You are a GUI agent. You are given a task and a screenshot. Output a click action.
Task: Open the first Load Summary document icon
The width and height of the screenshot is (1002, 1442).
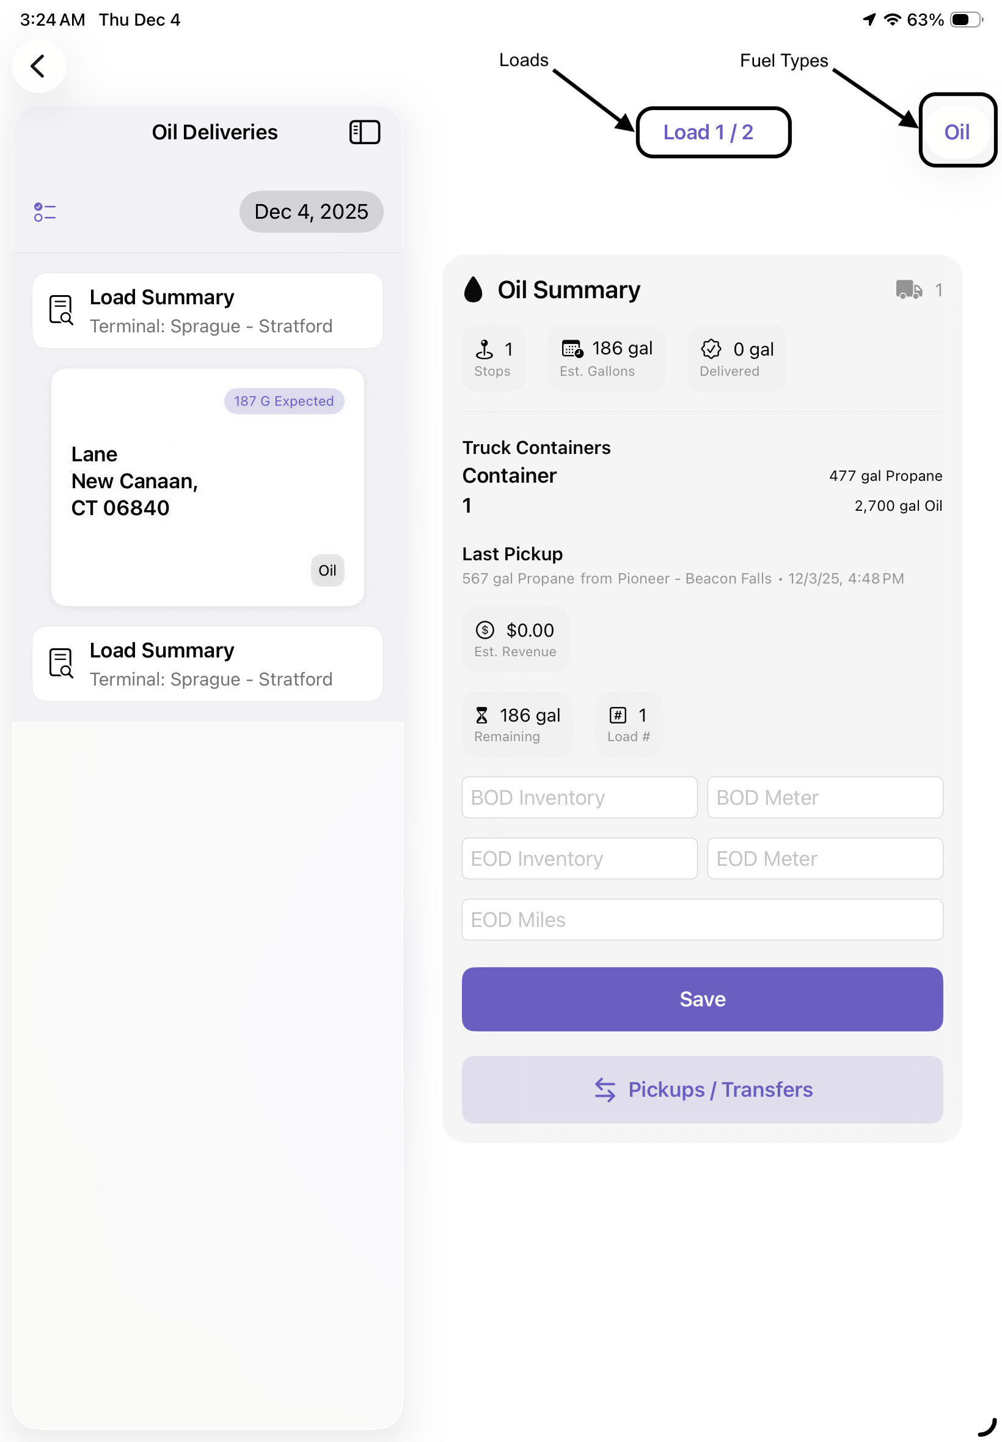61,310
